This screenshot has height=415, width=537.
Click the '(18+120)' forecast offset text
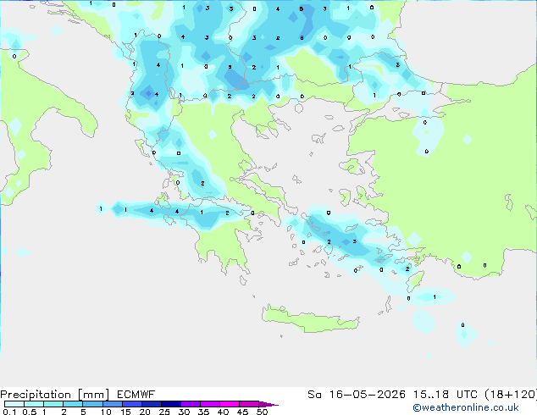click(511, 395)
